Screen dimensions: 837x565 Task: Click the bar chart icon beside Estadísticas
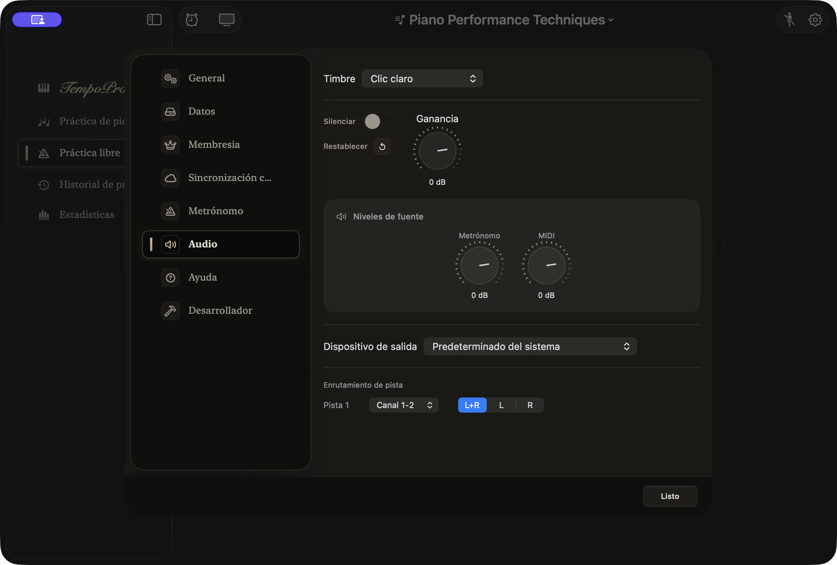click(x=44, y=215)
